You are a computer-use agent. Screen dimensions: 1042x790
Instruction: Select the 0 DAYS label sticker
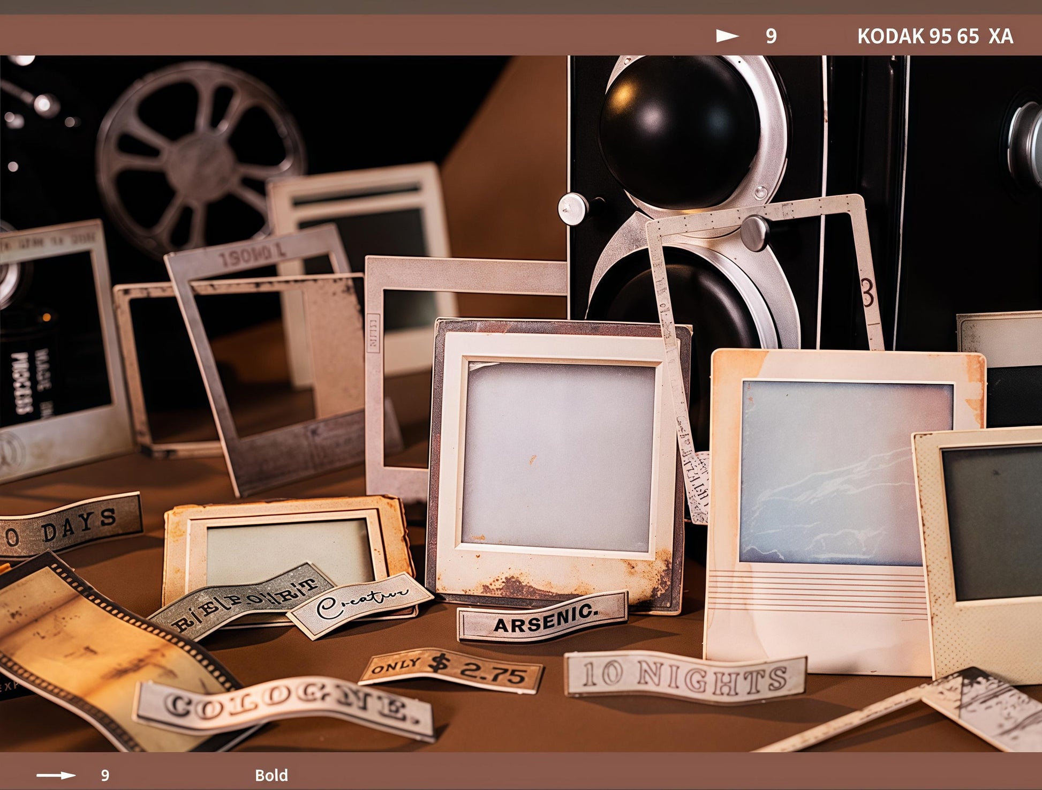(70, 526)
